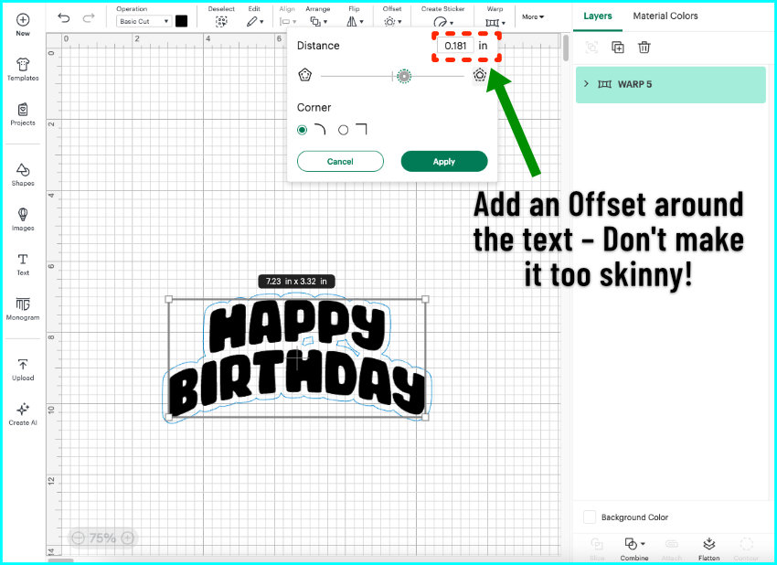The image size is (777, 565).
Task: Click the Duplicate layer icon
Action: (x=617, y=48)
